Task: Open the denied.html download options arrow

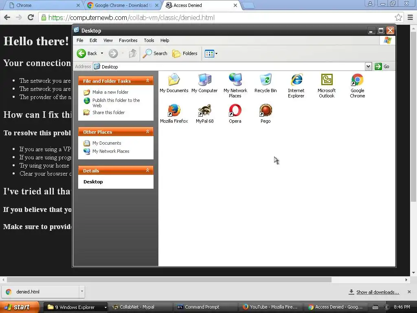Action: pyautogui.click(x=82, y=292)
